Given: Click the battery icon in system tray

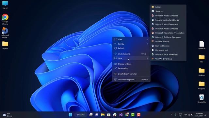Looking at the screenshot, I should (x=192, y=115).
